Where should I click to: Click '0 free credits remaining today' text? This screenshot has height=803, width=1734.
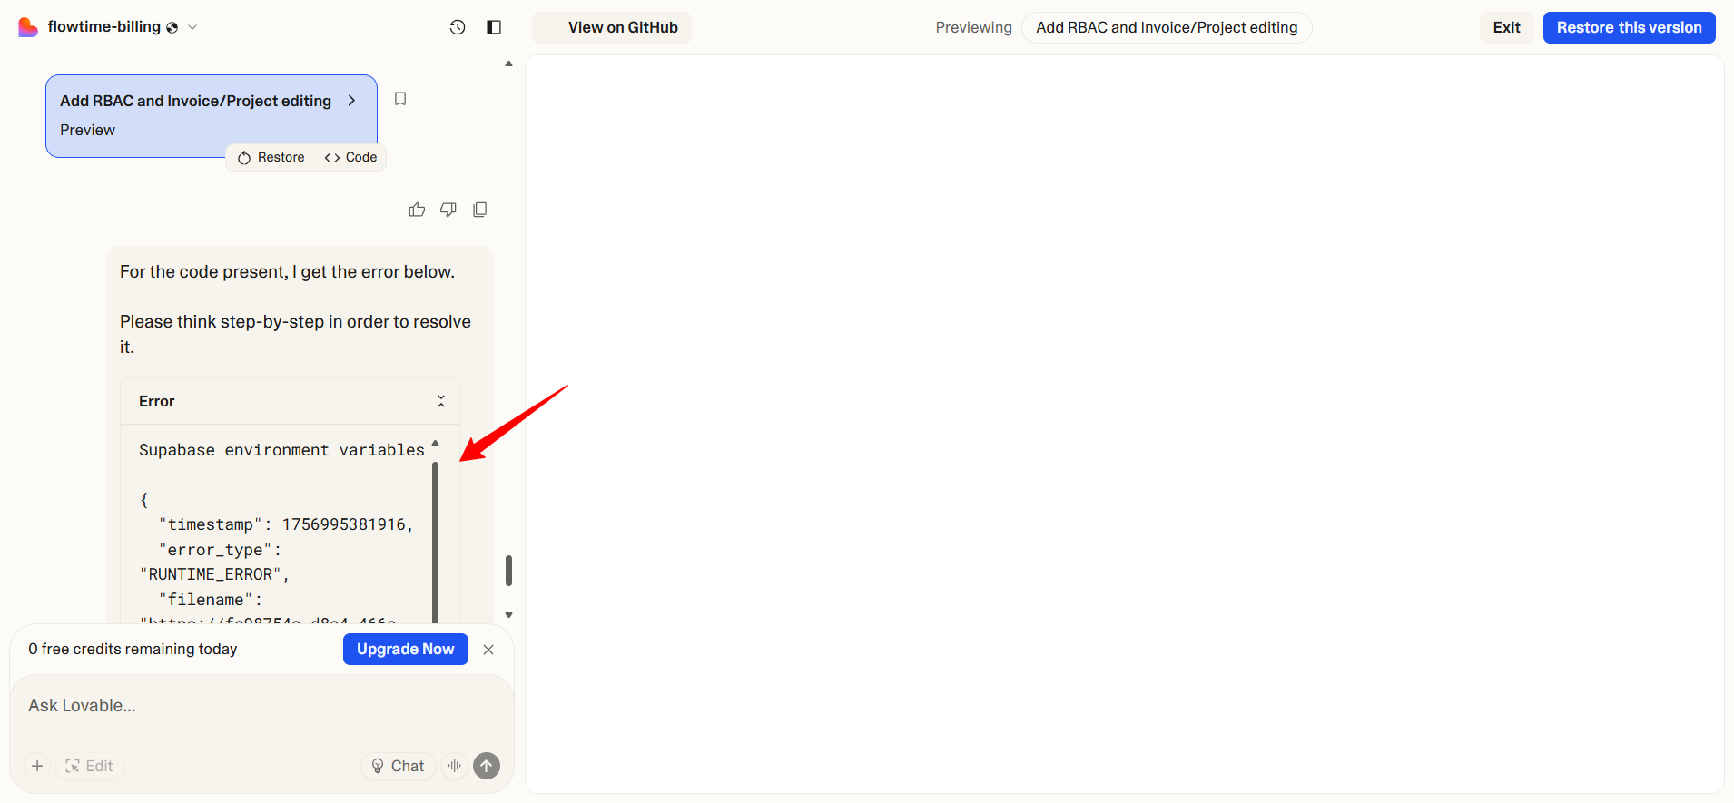(133, 649)
